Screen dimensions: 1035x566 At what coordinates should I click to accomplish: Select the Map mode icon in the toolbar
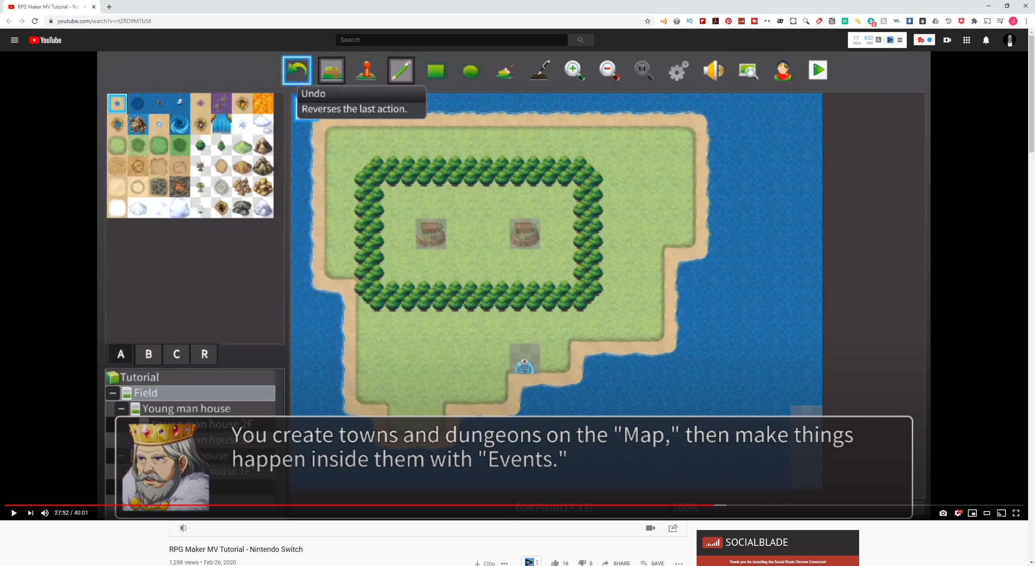[x=332, y=70]
